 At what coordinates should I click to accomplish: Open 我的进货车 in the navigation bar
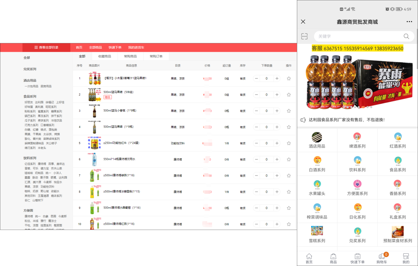point(136,48)
